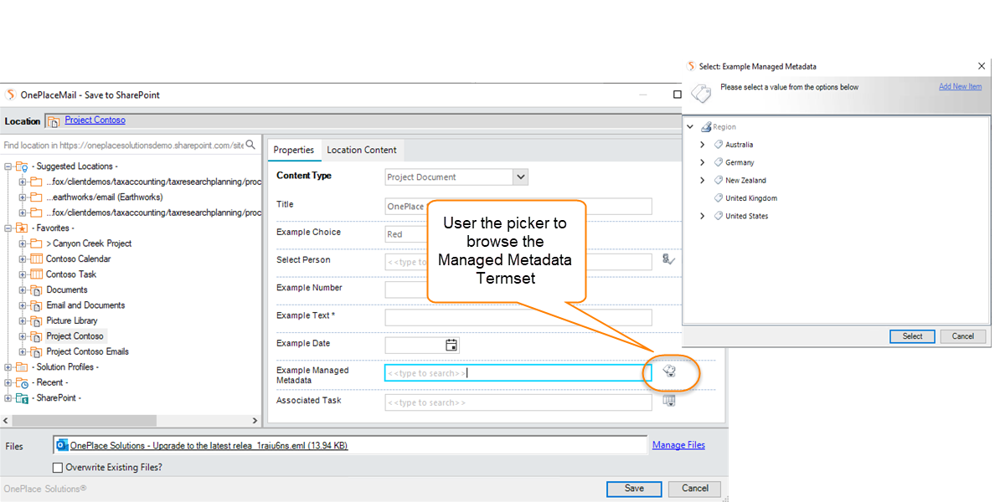Click the Managed Metadata picker tag icon
The height and width of the screenshot is (502, 1005).
click(x=669, y=371)
